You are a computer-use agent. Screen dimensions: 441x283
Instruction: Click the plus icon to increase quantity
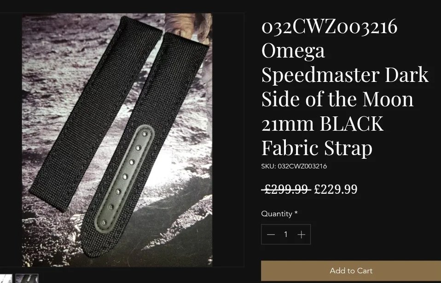[x=301, y=234]
